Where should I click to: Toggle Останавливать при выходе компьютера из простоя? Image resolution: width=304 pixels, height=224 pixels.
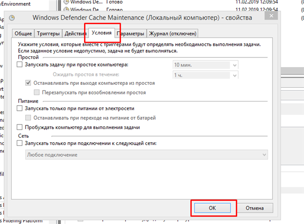point(28,83)
